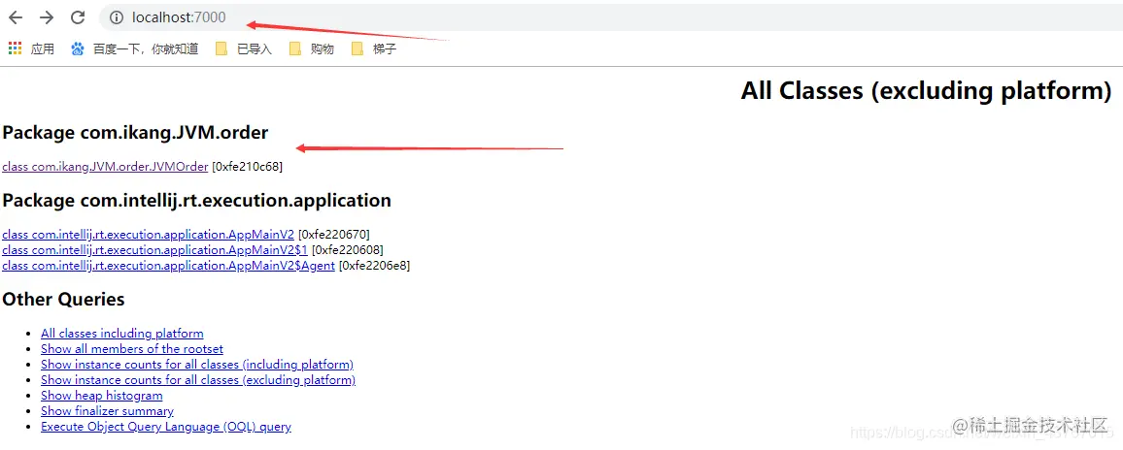The height and width of the screenshot is (450, 1123).
Task: Open All classes including platform query
Action: pyautogui.click(x=121, y=334)
